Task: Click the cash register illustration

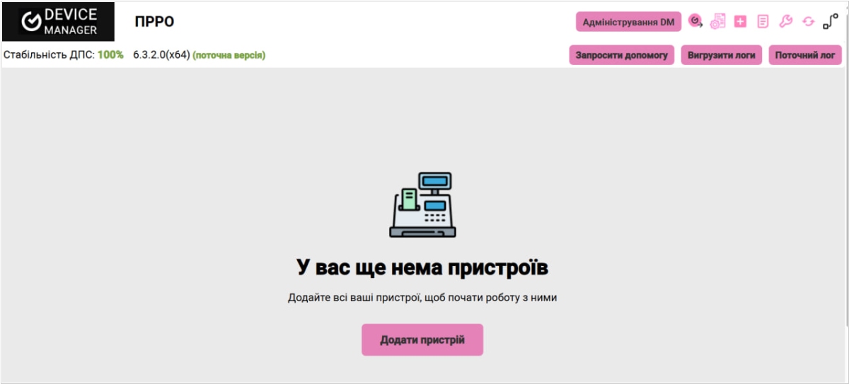Action: [x=423, y=205]
